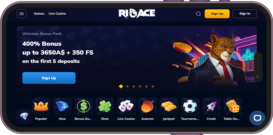Click the diamond loyalty icon at bottom left
The image size is (273, 135).
click(x=24, y=116)
